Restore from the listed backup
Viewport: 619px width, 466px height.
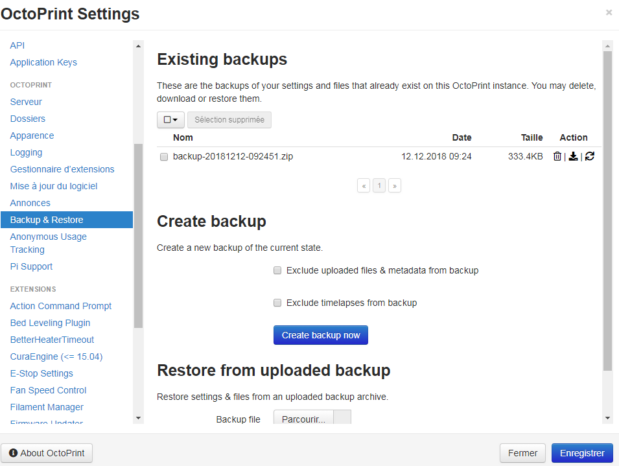[x=589, y=156]
